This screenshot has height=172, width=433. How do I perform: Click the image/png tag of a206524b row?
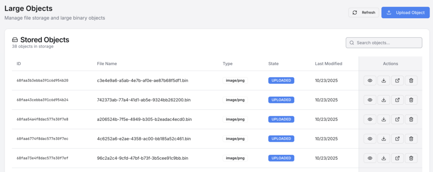[x=235, y=120]
